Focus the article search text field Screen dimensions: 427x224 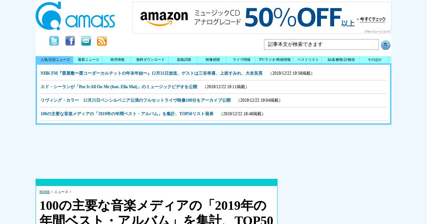[321, 44]
